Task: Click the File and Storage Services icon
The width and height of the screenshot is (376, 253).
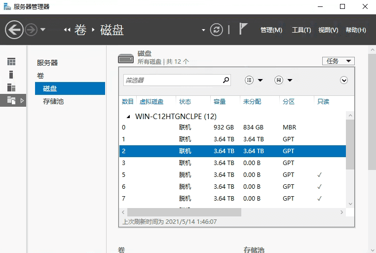Action: click(11, 100)
